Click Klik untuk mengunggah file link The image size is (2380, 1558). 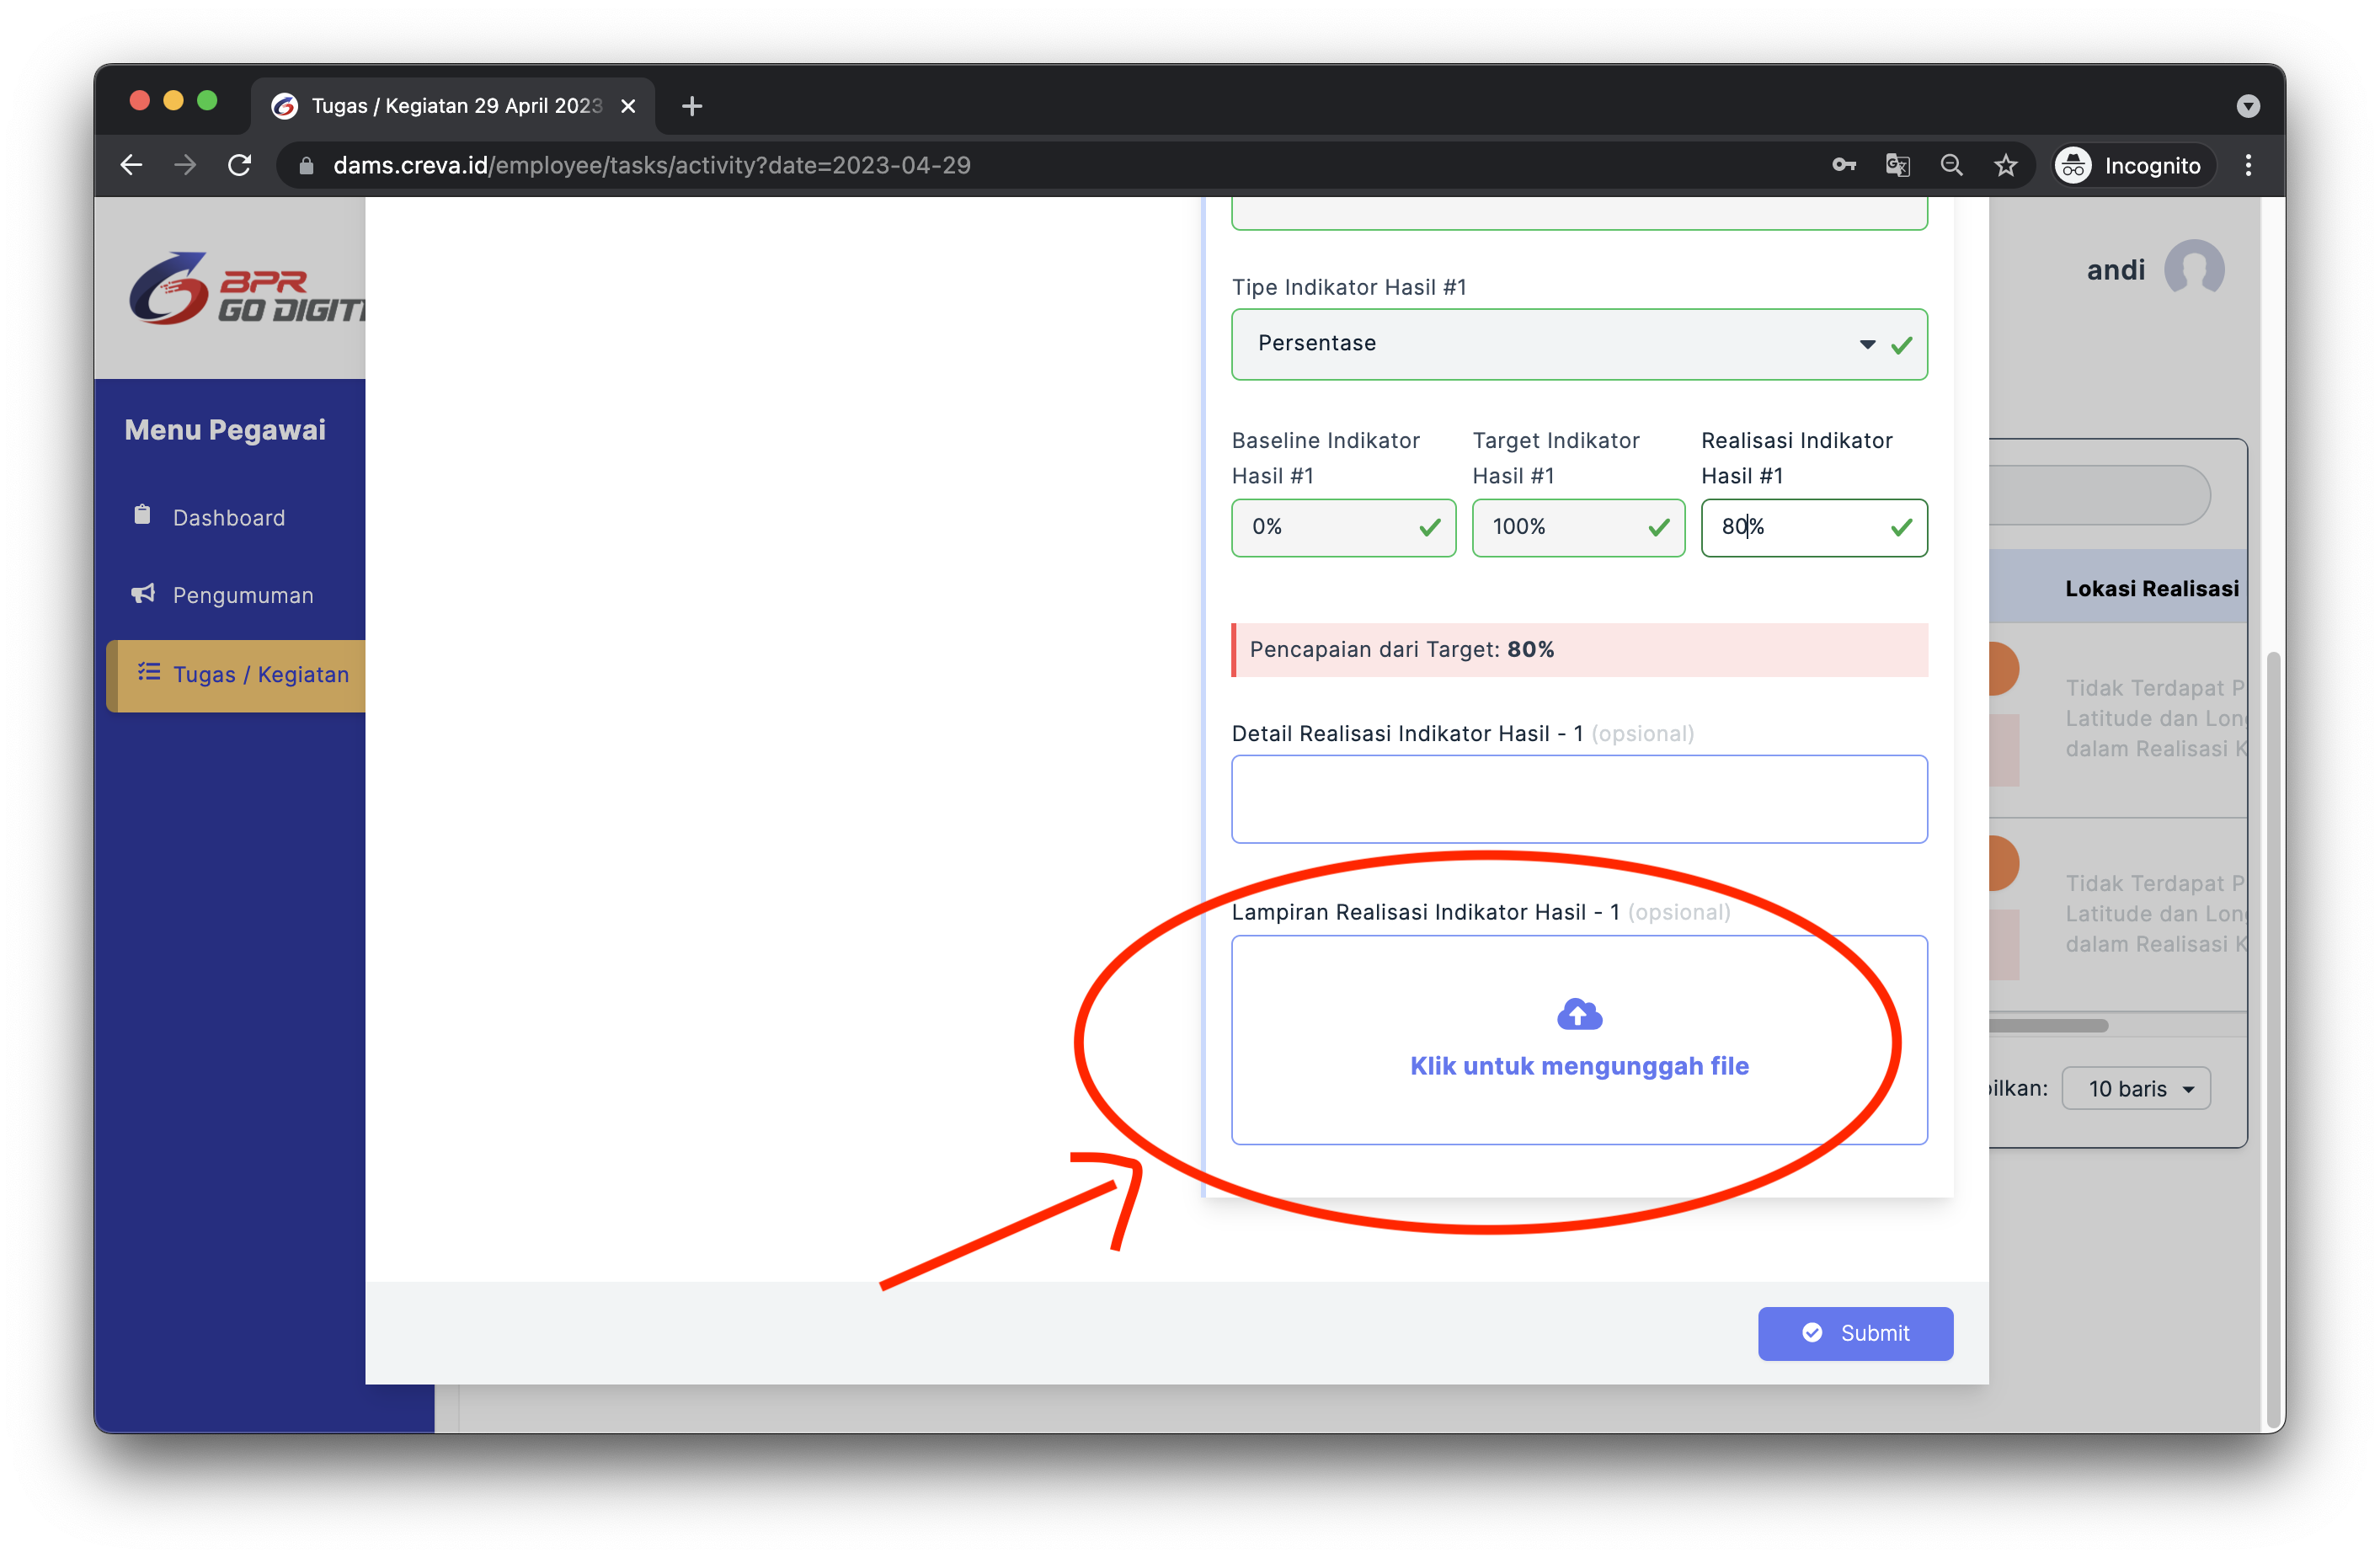point(1579,1066)
